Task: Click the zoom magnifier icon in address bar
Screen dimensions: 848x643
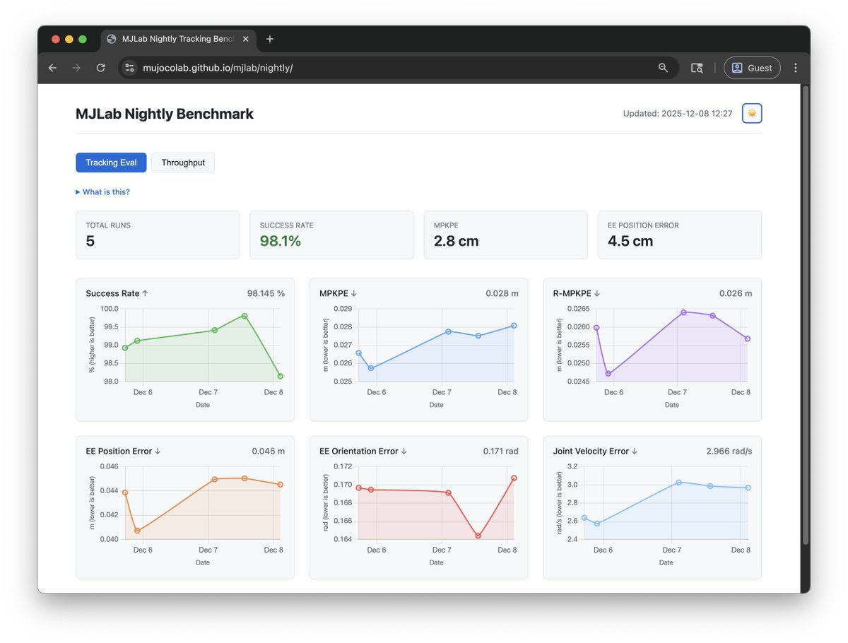Action: (x=663, y=68)
